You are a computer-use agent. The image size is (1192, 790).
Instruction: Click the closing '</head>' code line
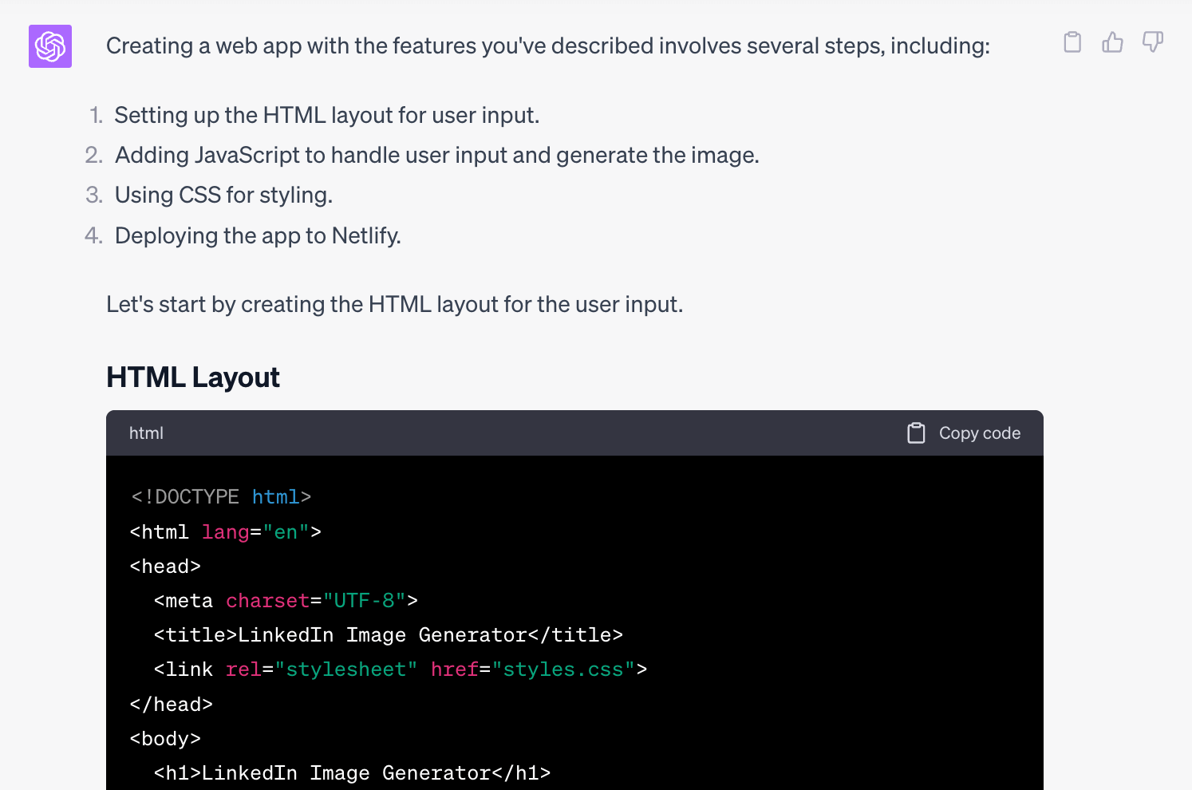pos(172,705)
